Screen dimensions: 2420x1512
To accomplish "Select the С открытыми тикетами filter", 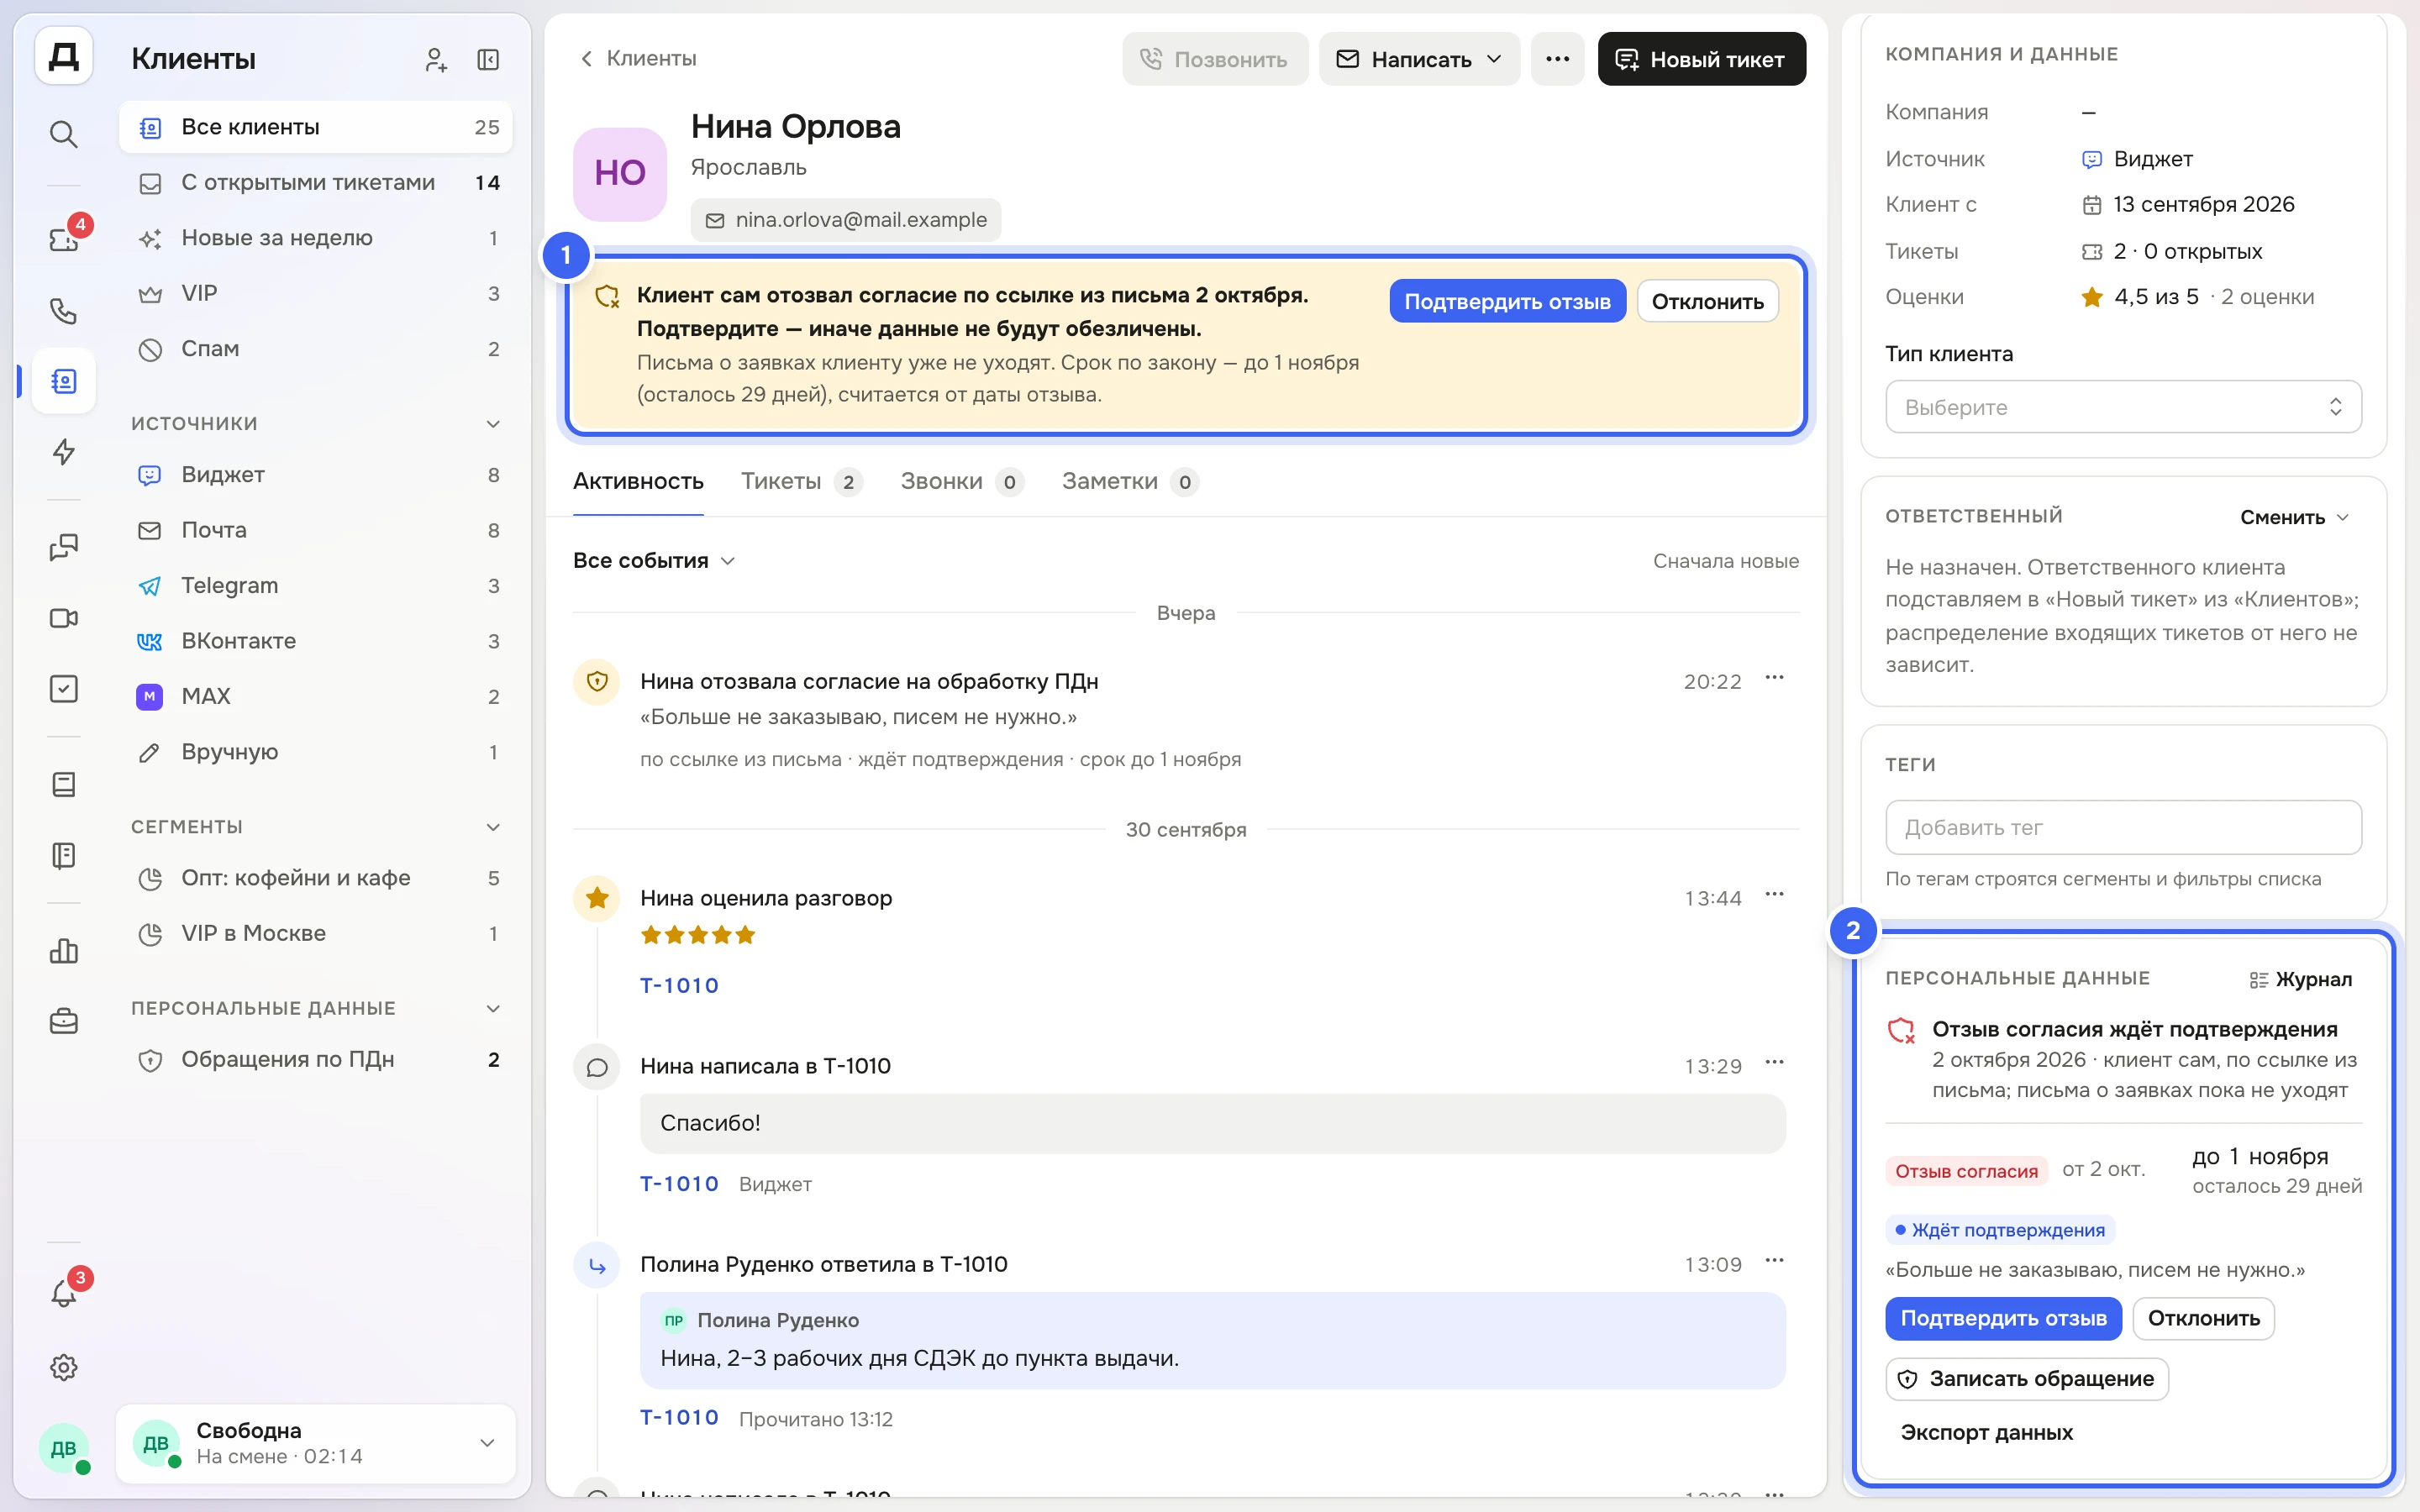I will click(x=316, y=183).
